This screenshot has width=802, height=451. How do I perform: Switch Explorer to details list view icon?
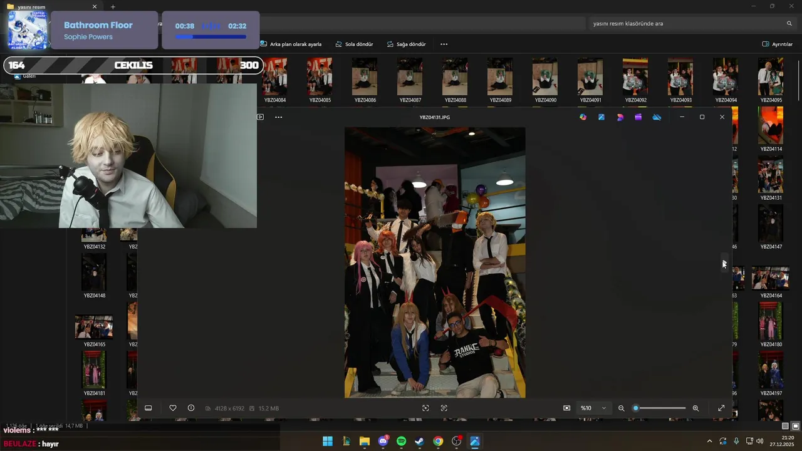(x=786, y=426)
